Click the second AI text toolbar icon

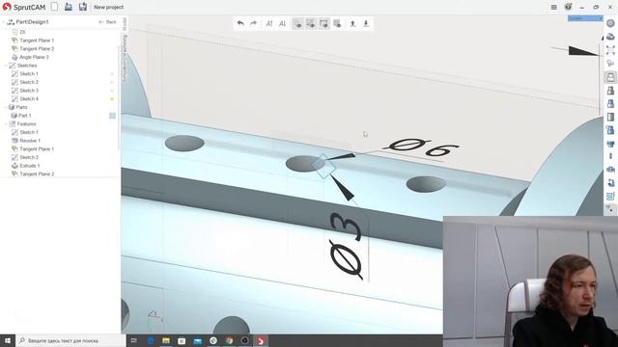tap(282, 23)
